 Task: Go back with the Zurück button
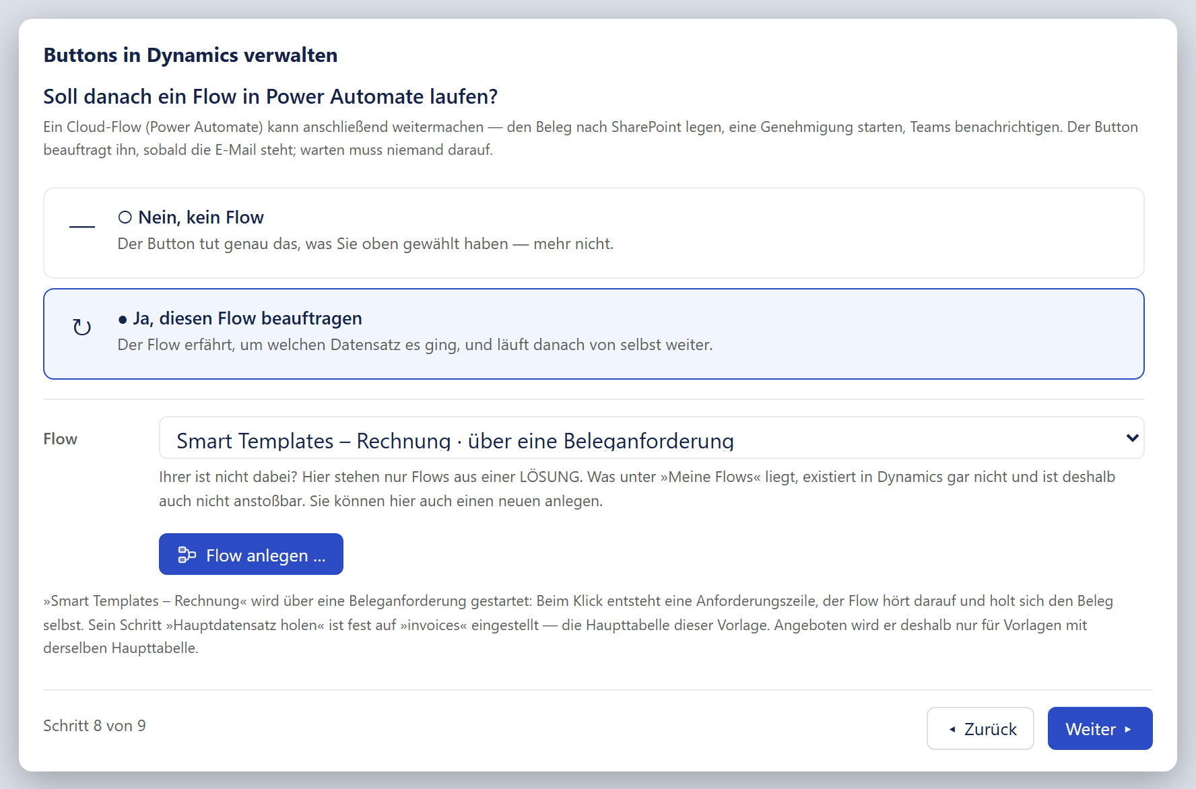coord(980,728)
